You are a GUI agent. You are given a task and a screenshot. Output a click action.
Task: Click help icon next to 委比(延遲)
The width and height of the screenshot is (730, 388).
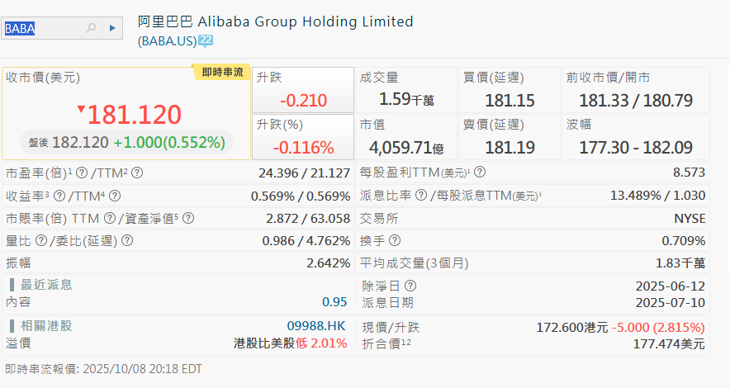point(126,240)
